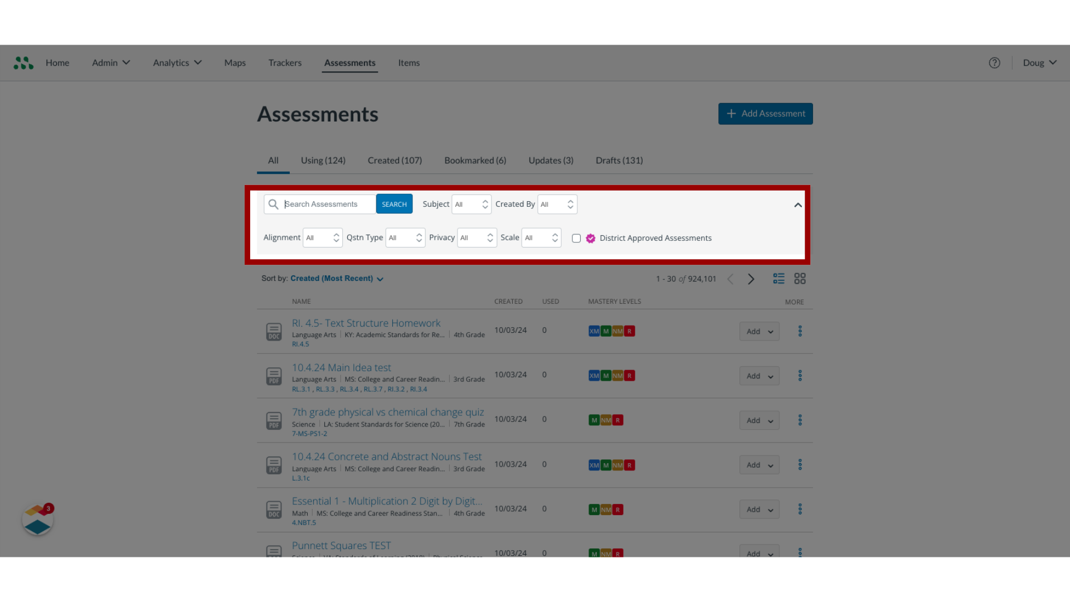Click the PDF document icon for 7th grade quiz

coord(274,420)
